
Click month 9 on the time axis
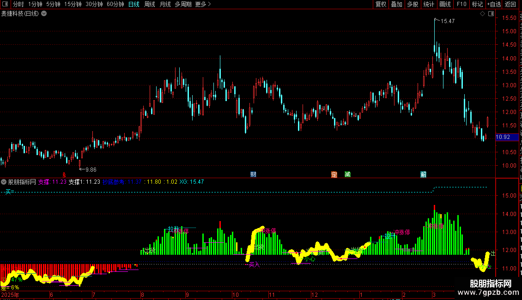coord(188,294)
